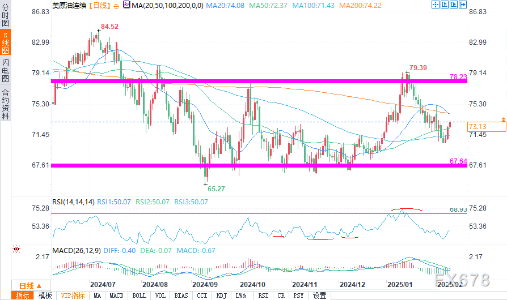Switch sub-chart to RSI indicator
Viewport: 507px width, 300px height.
pos(264,295)
